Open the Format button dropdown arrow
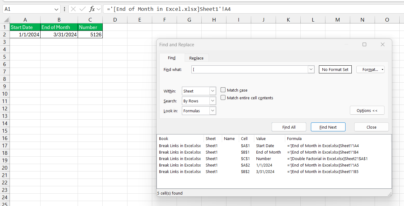This screenshot has width=404, height=206. (382, 70)
